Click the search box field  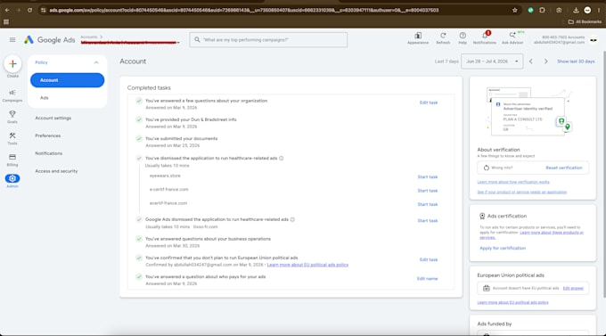coord(268,40)
